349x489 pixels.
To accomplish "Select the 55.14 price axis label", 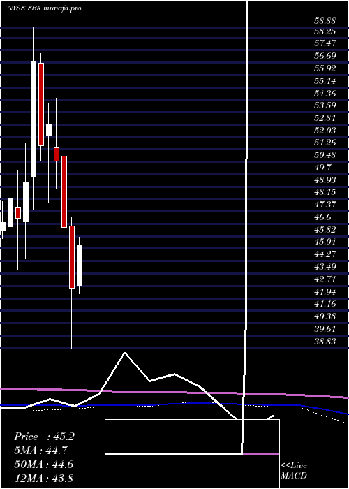I will click(x=325, y=81).
